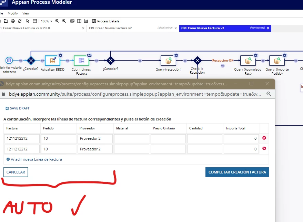Viewport: 303px width, 222px height.
Task: Toggle the grid view icon
Action: click(79, 21)
